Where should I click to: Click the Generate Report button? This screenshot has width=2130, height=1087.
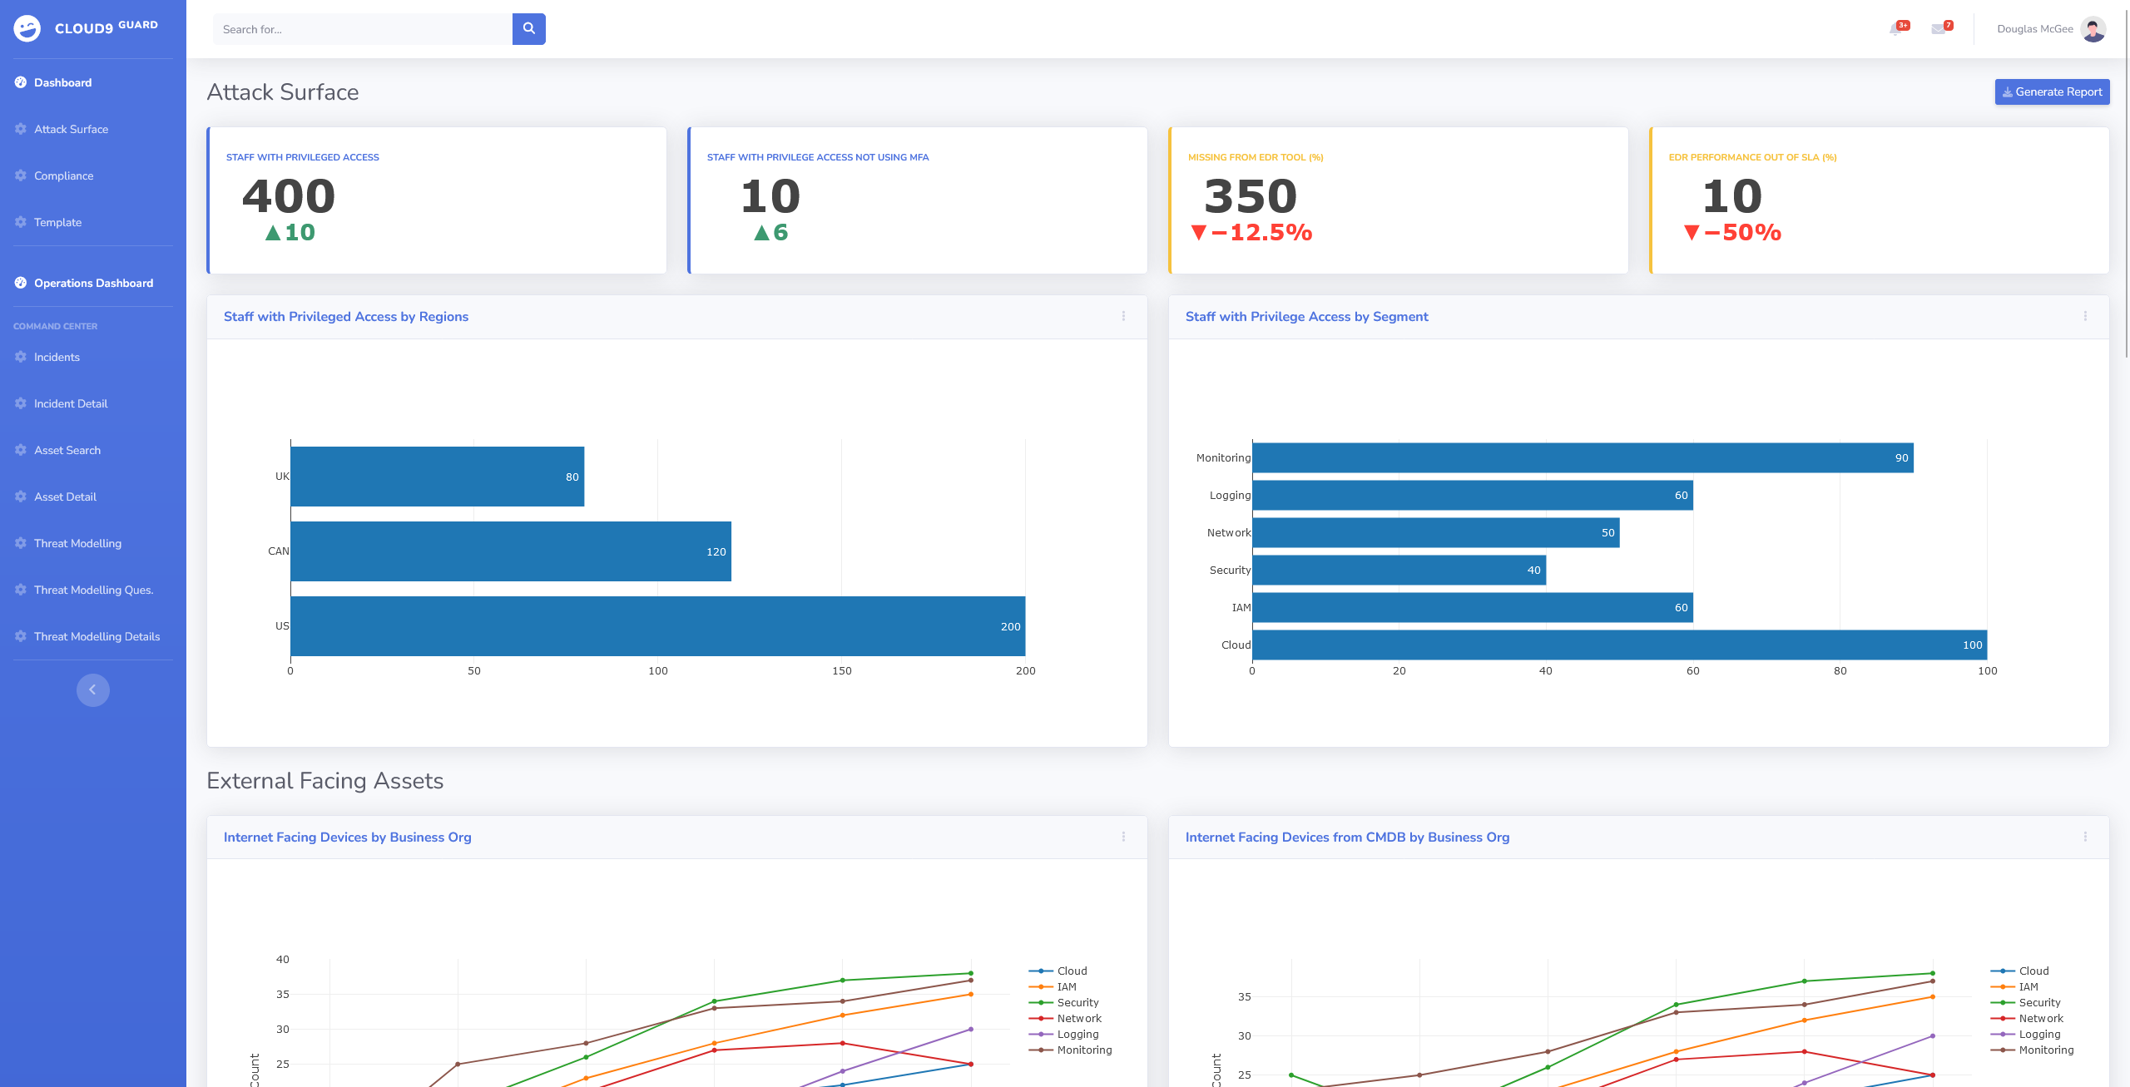coord(2052,91)
